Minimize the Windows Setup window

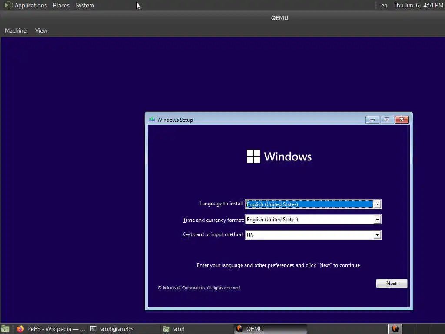tap(372, 120)
